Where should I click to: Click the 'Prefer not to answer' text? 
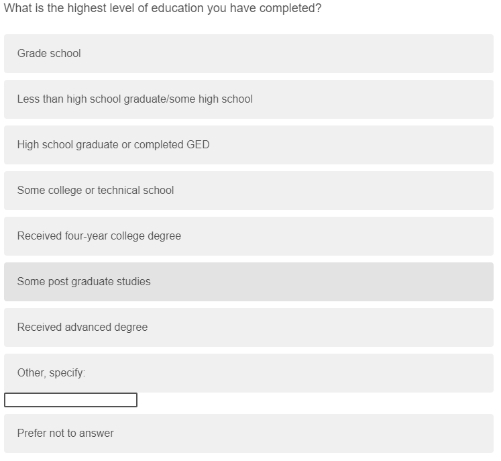(66, 433)
